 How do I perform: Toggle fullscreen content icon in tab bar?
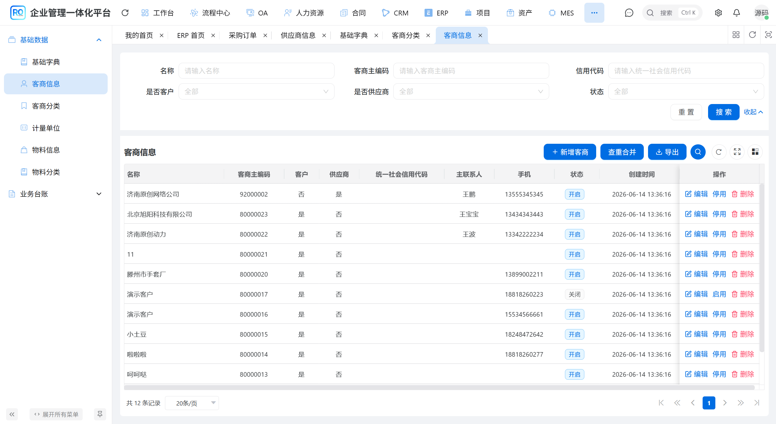[x=768, y=35]
